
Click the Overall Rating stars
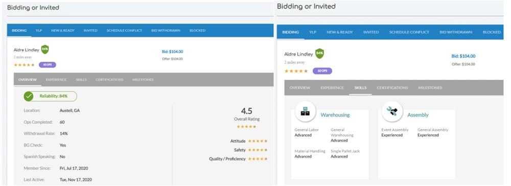click(246, 126)
